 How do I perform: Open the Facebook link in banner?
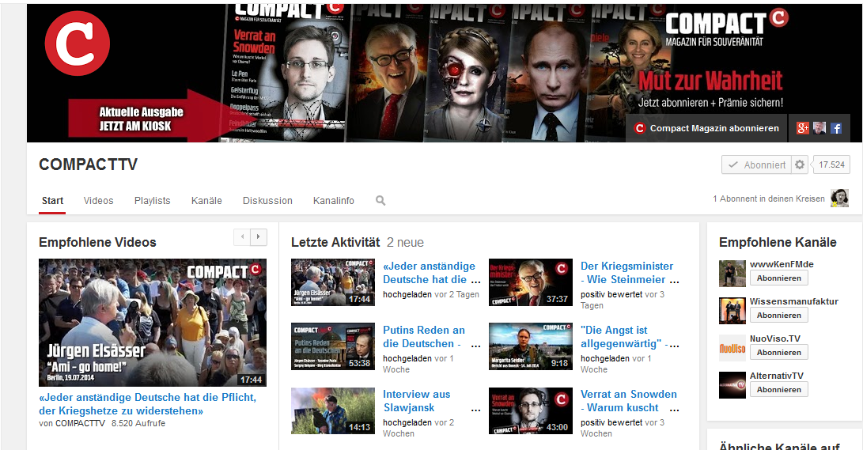pos(836,128)
